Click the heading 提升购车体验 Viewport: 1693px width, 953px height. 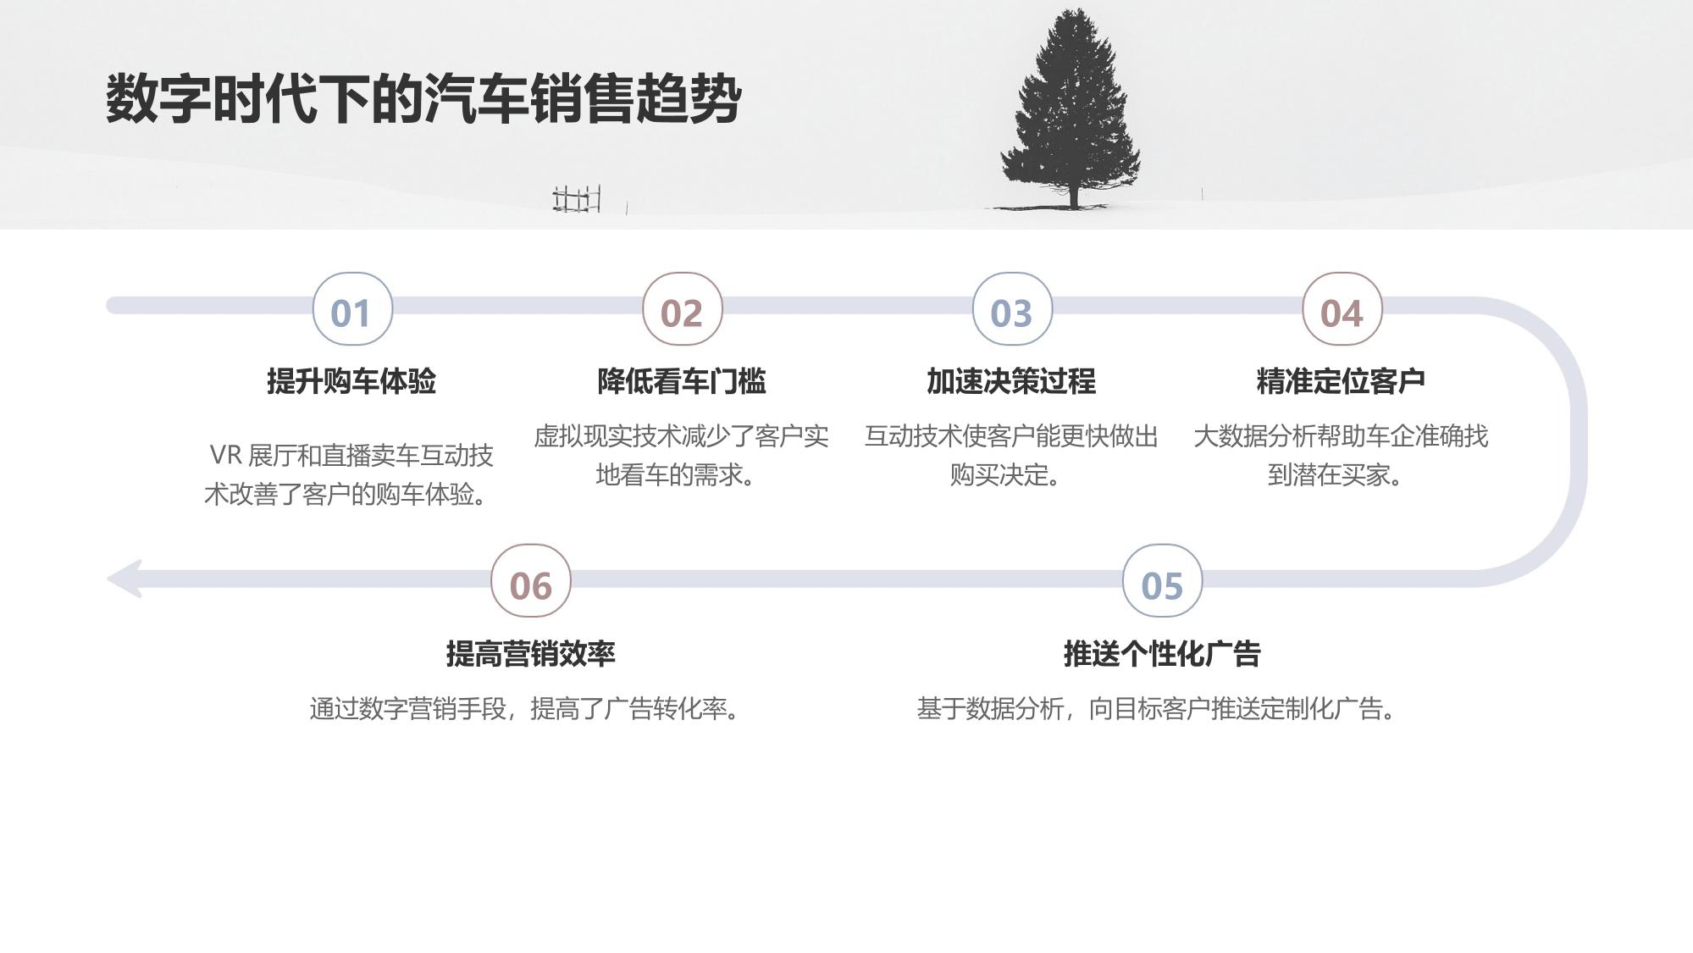click(x=351, y=381)
